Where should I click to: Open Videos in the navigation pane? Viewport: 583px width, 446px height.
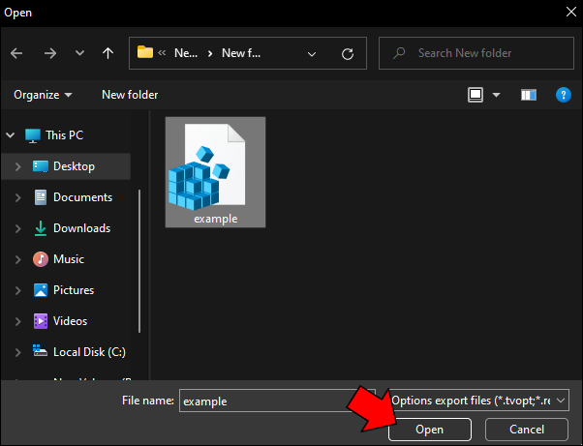click(70, 321)
